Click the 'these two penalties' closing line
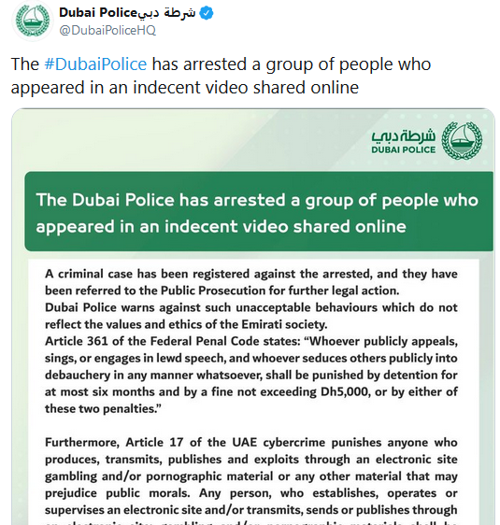This screenshot has height=525, width=500. click(x=103, y=409)
